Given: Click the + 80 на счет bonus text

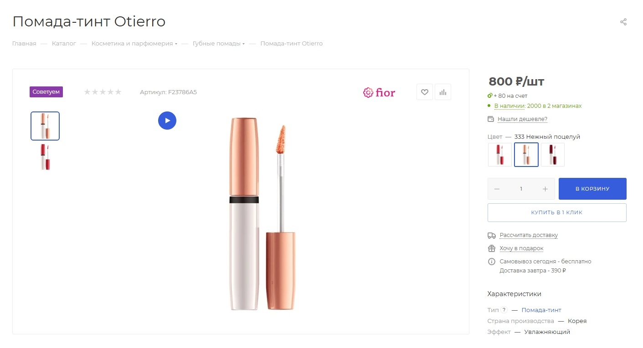Looking at the screenshot, I should coord(510,96).
